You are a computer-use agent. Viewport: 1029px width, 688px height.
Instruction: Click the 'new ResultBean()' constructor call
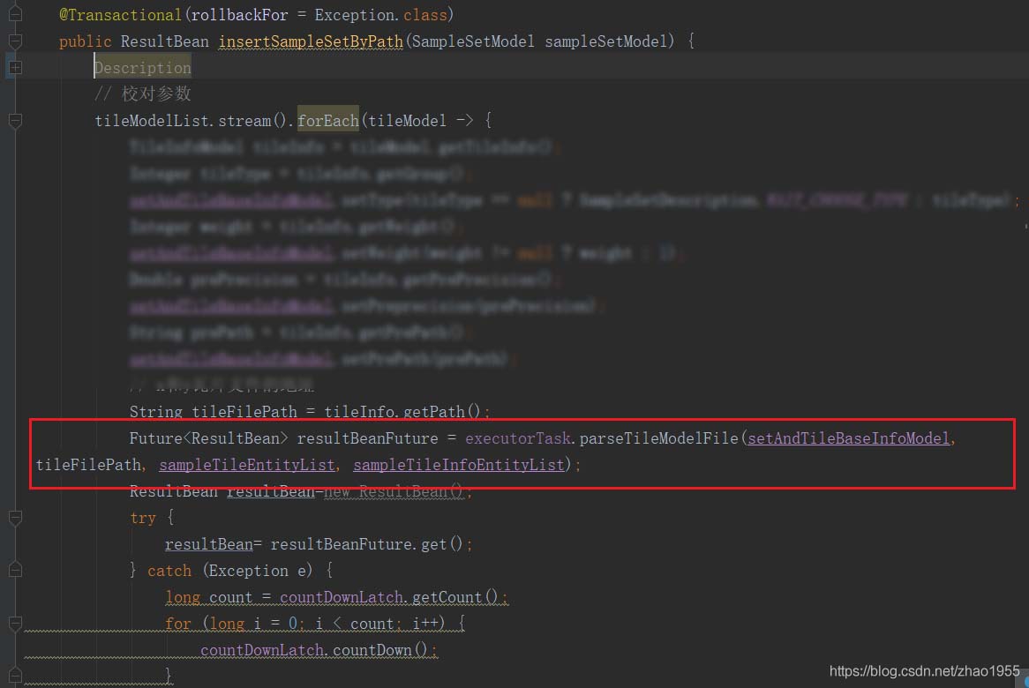click(394, 491)
